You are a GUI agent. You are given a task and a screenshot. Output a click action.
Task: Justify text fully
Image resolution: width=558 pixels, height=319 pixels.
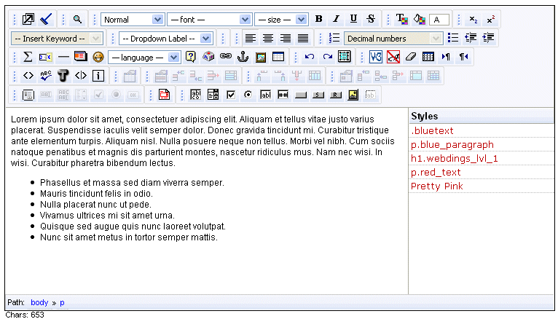coord(303,38)
